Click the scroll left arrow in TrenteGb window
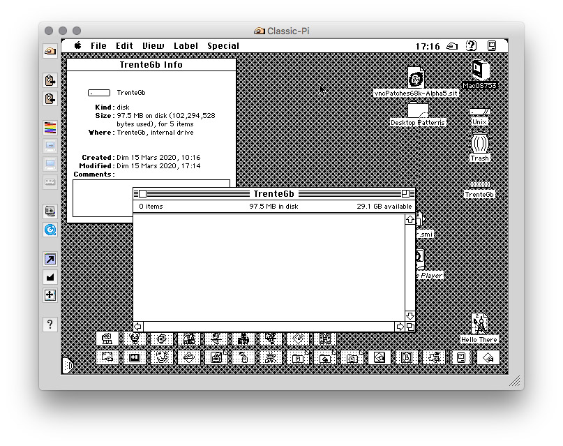563x446 pixels. [x=138, y=327]
